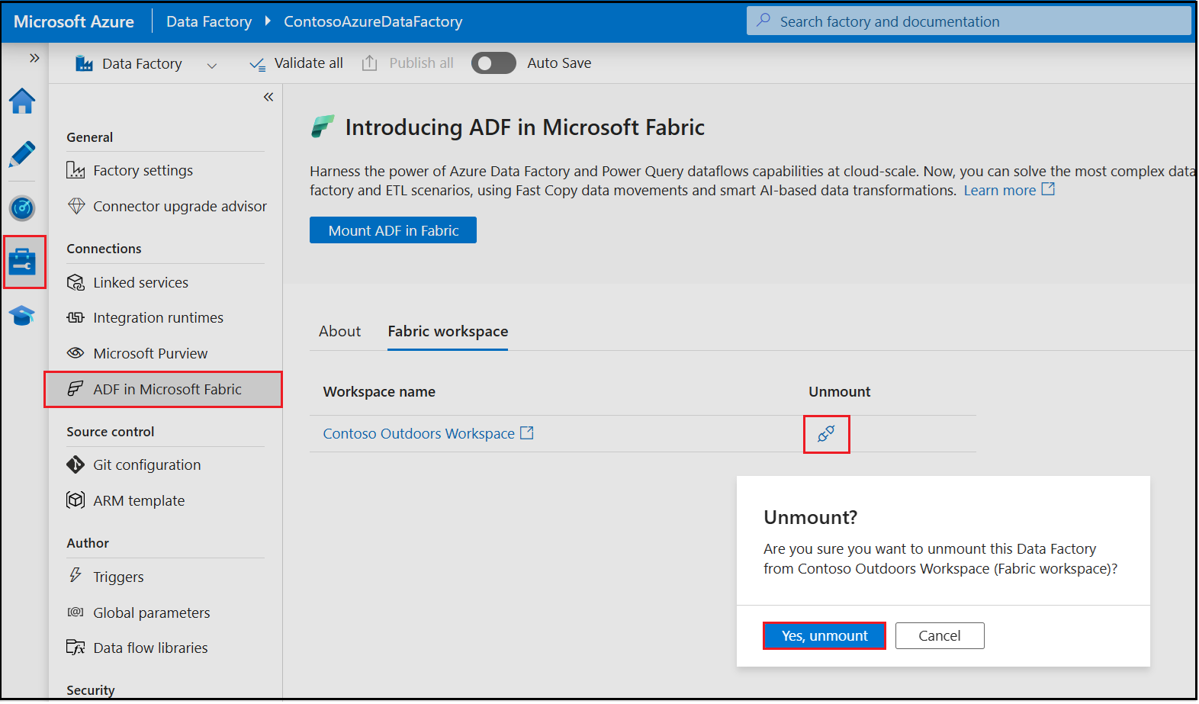This screenshot has height=704, width=1199.
Task: Switch to the About tab
Action: [x=339, y=332]
